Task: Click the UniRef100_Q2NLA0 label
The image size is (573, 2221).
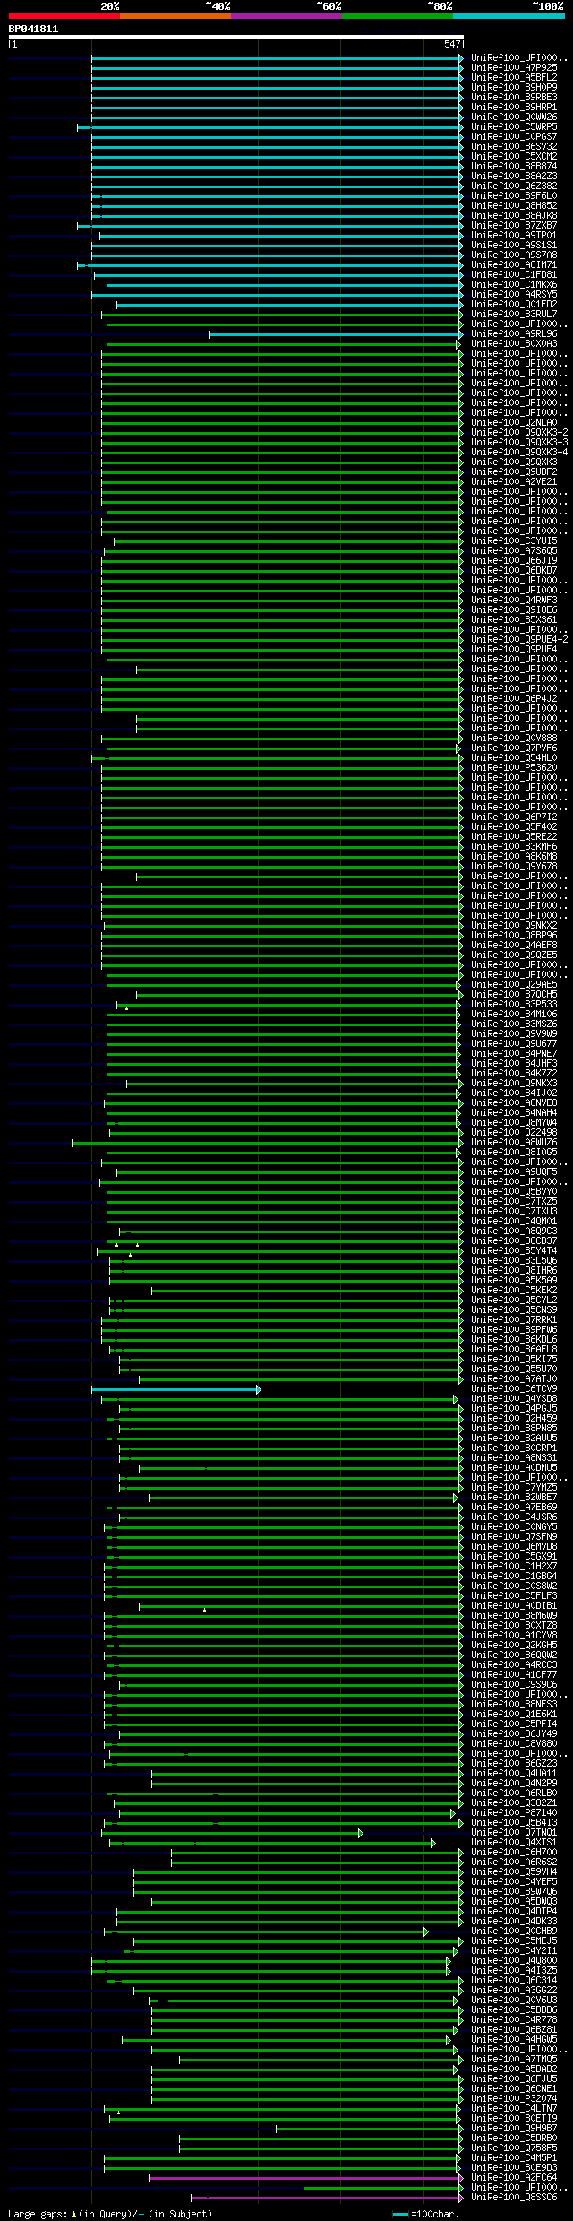Action: [x=514, y=422]
